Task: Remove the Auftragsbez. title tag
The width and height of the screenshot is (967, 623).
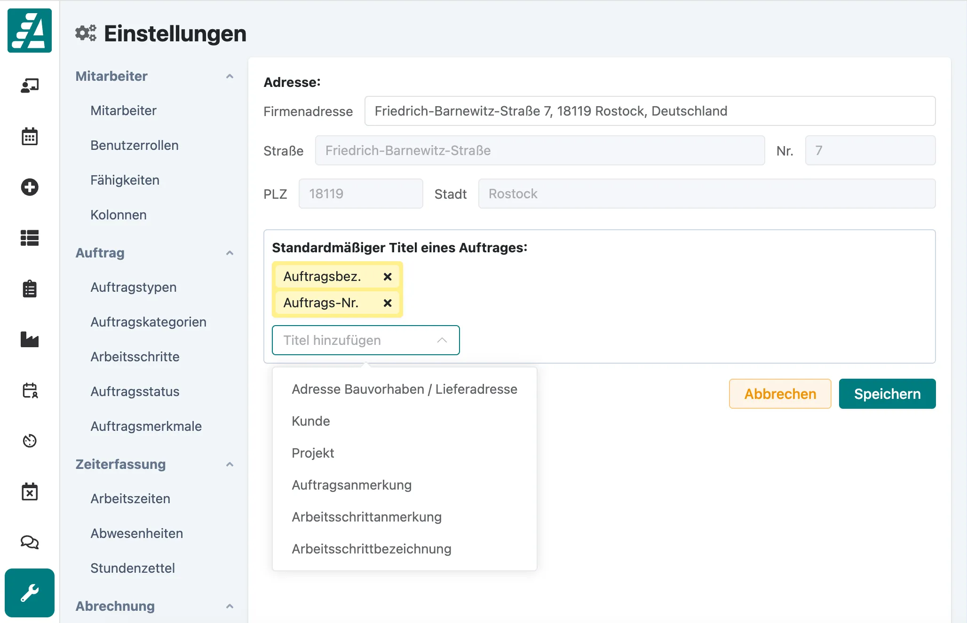Action: tap(388, 277)
